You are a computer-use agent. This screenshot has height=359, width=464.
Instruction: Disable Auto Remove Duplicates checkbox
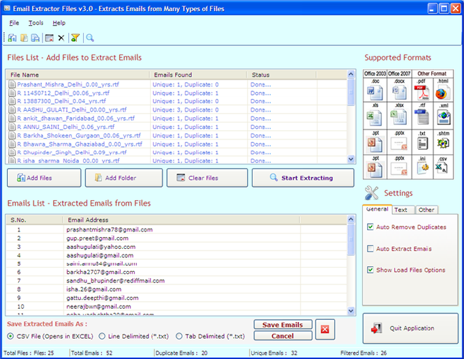(x=371, y=227)
